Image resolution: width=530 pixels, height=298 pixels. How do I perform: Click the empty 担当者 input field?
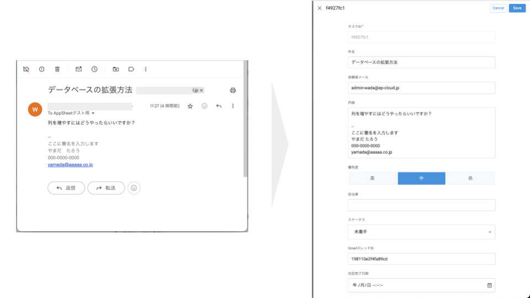[x=421, y=205]
